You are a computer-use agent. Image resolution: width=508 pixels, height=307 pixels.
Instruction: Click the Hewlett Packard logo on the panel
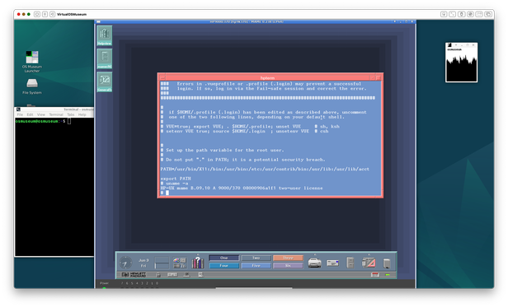point(134,275)
